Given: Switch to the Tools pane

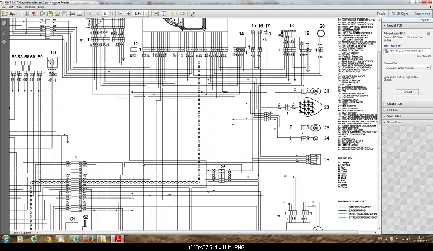Looking at the screenshot, I should tap(381, 14).
